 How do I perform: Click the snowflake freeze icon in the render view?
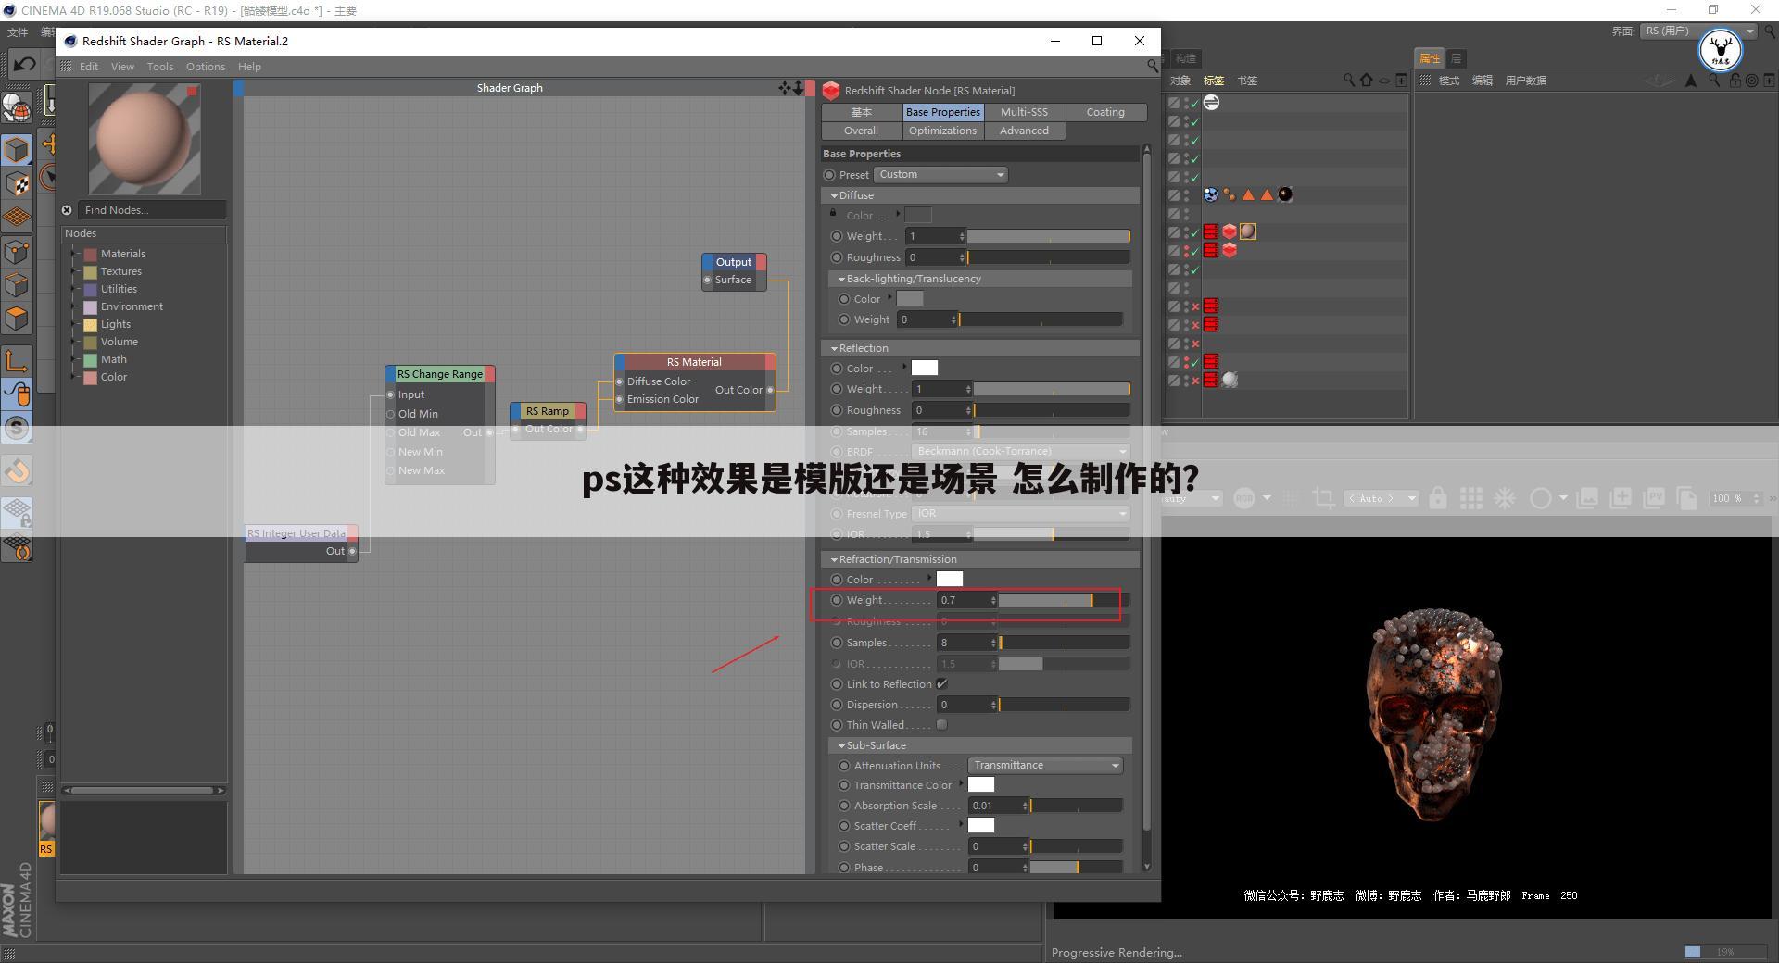coord(1505,498)
